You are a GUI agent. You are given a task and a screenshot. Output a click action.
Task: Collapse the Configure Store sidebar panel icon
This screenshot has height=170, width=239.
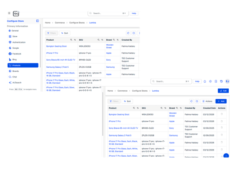click(x=38, y=21)
